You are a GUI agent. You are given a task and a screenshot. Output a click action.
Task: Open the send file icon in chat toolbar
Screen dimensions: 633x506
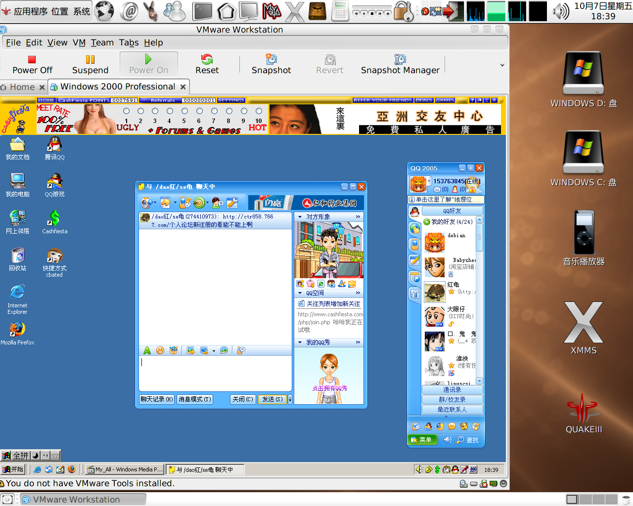tap(165, 203)
